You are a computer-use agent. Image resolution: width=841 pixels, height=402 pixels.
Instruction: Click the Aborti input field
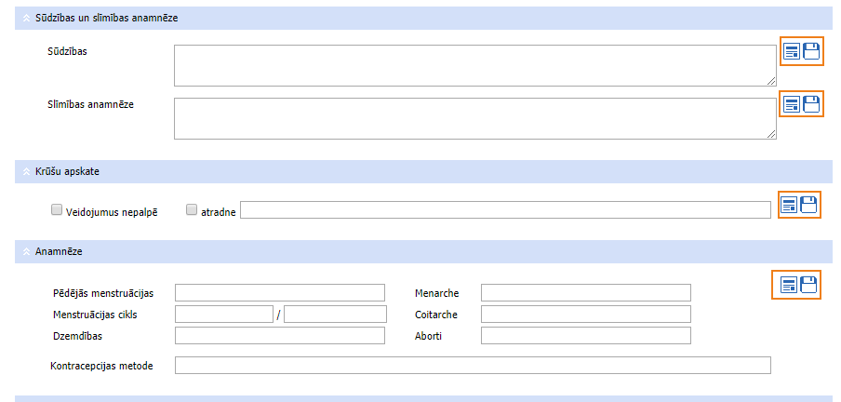(x=586, y=335)
